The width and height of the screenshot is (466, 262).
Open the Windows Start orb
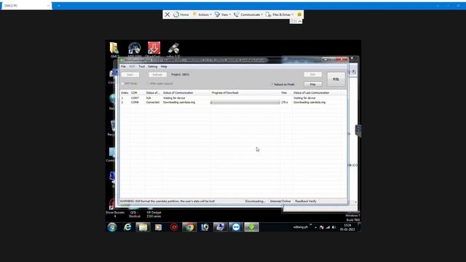[112, 227]
